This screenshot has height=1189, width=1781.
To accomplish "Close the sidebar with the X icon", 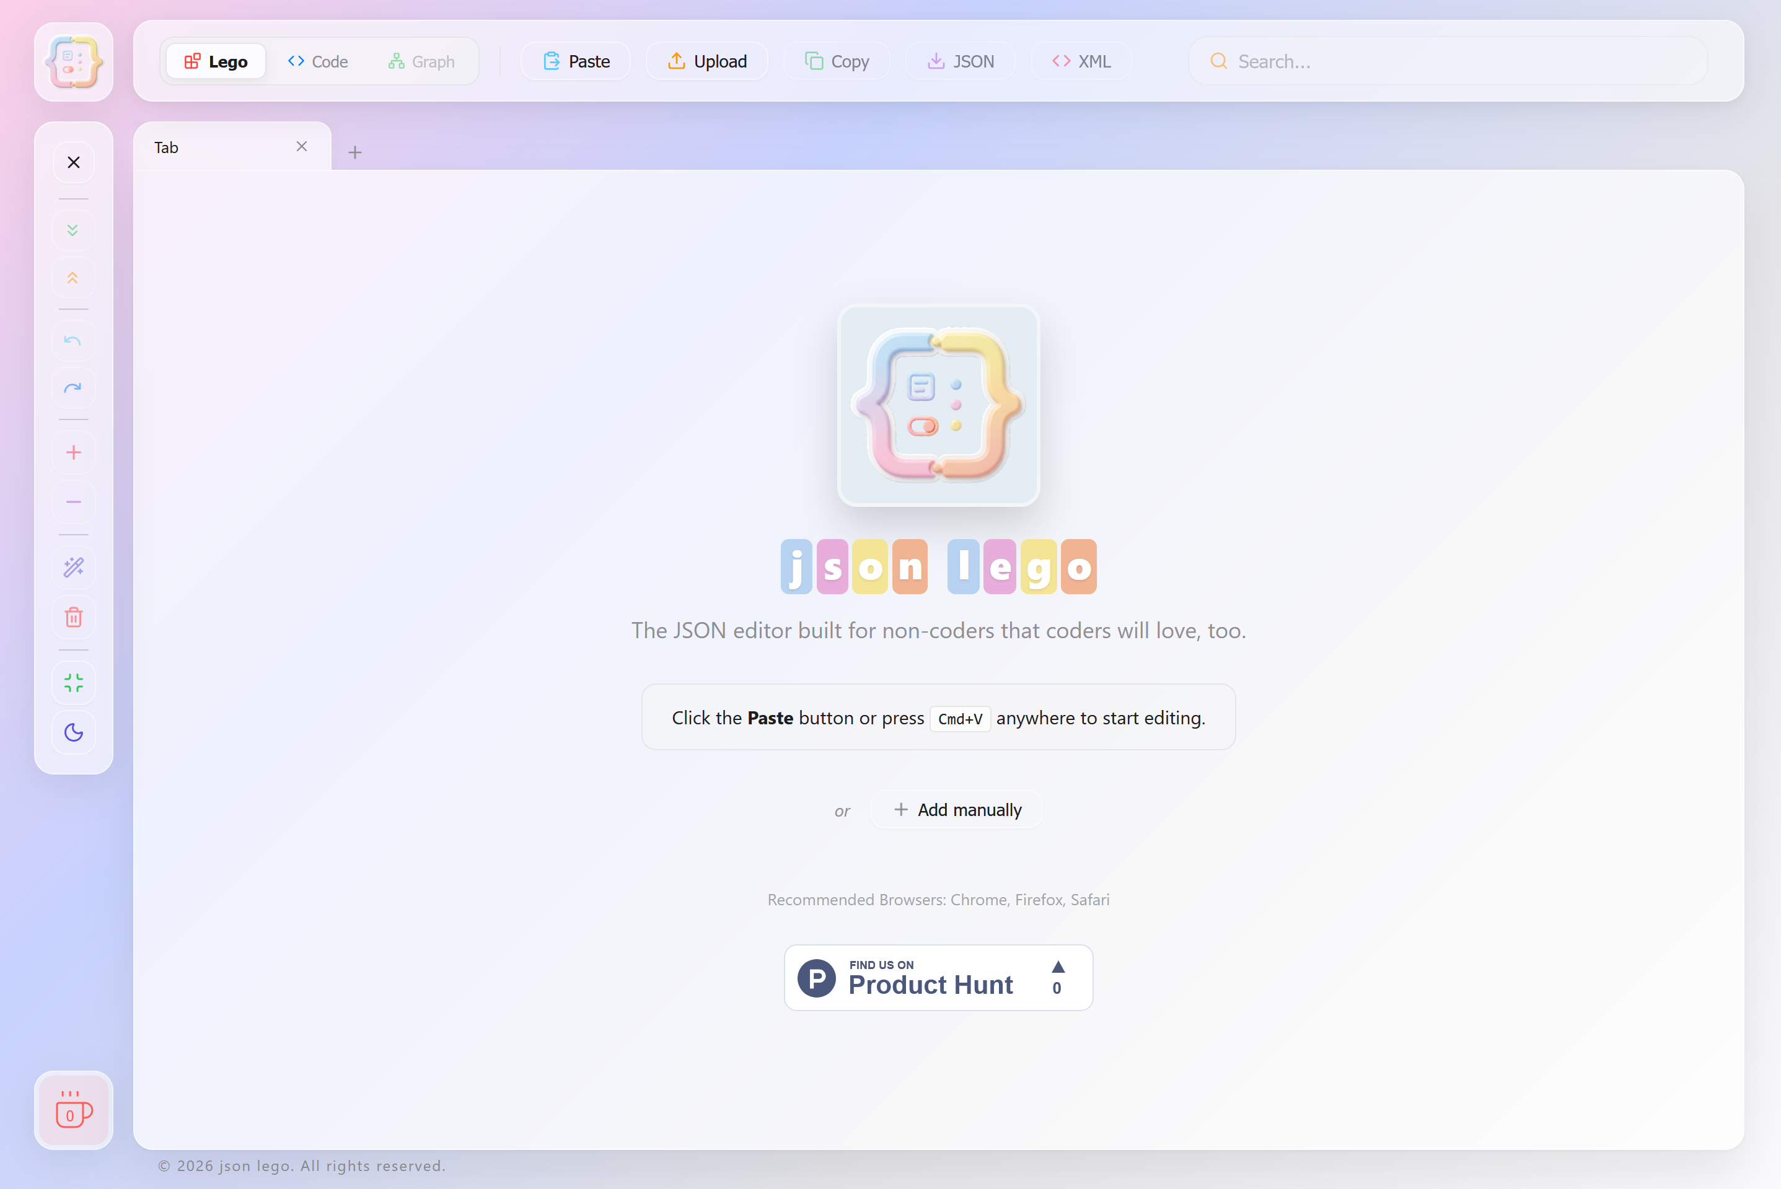I will pos(74,162).
